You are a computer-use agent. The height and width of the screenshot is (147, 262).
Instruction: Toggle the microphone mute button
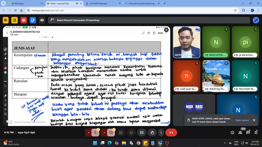click(95, 133)
